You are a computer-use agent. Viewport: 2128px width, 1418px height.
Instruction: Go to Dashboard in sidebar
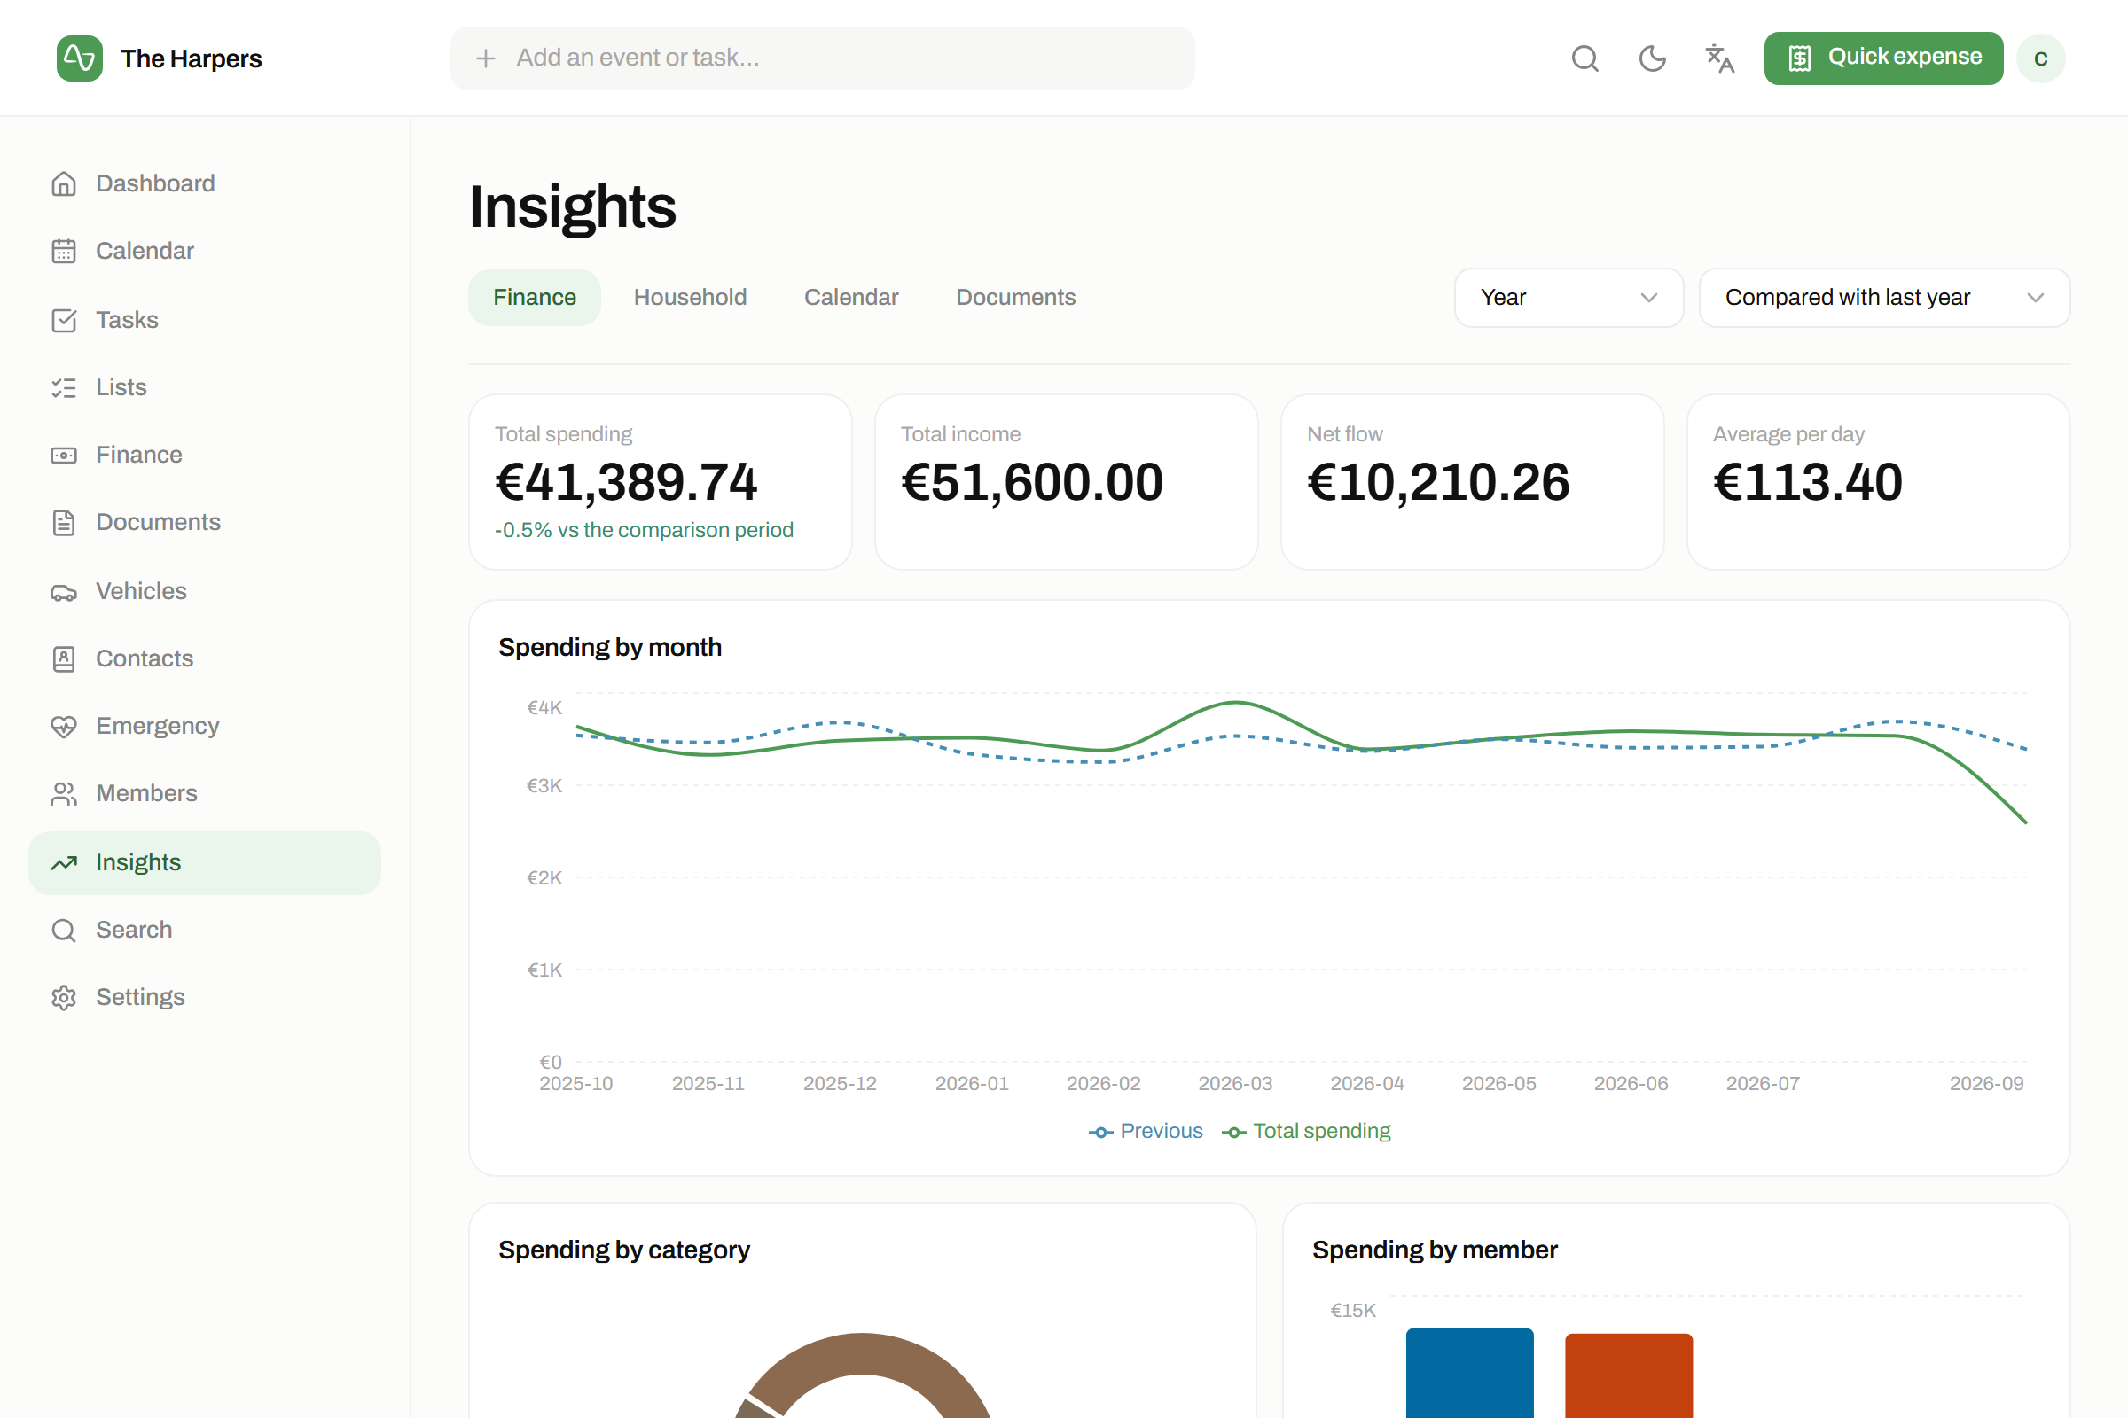(x=205, y=183)
